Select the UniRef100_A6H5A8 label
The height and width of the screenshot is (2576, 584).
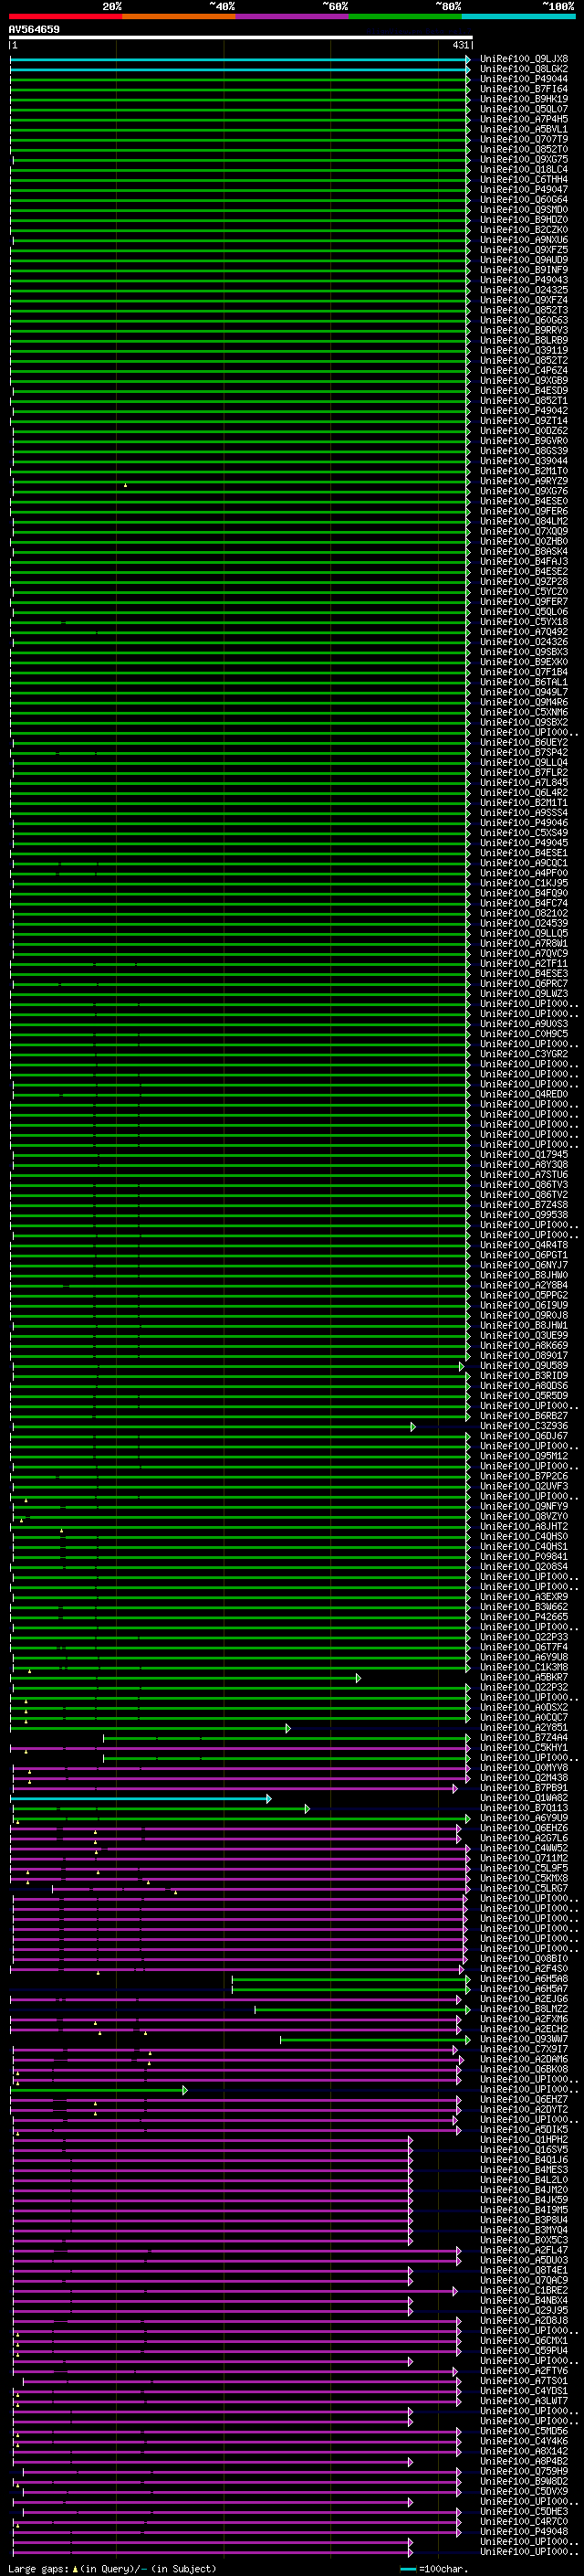(524, 1979)
